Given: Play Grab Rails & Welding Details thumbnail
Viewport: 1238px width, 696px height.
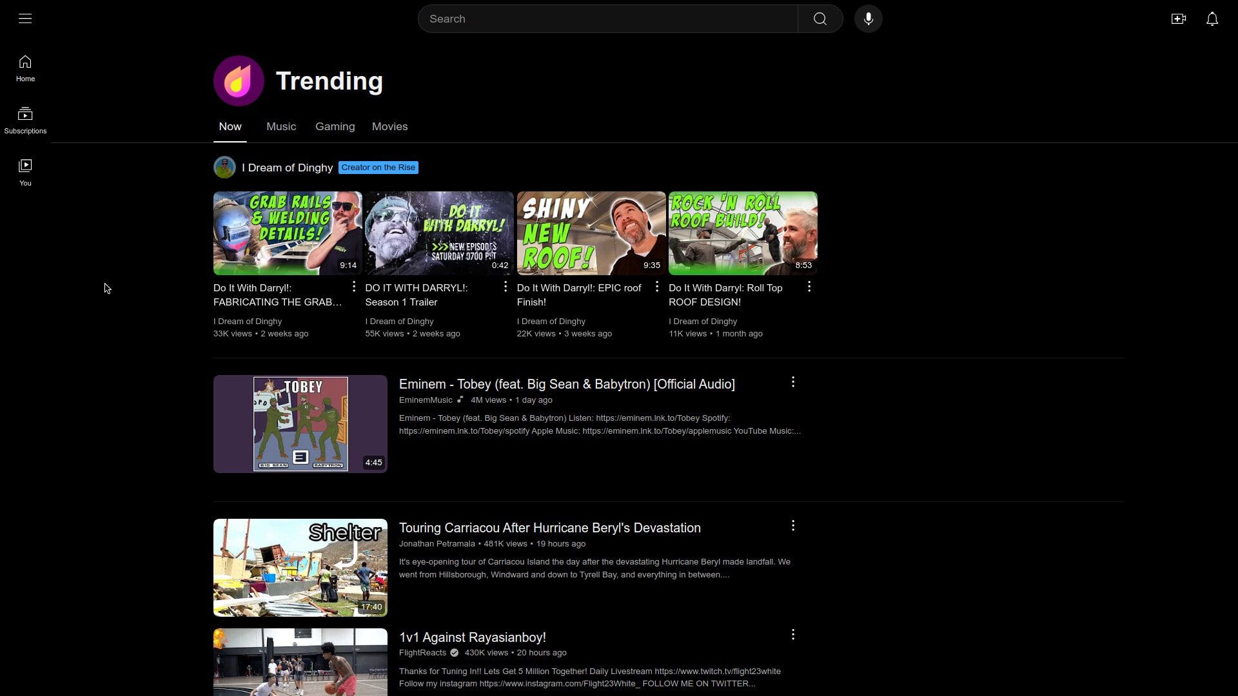Looking at the screenshot, I should [288, 233].
